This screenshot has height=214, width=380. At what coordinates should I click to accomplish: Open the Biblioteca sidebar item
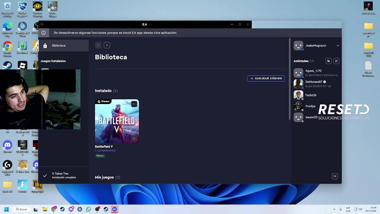point(64,45)
